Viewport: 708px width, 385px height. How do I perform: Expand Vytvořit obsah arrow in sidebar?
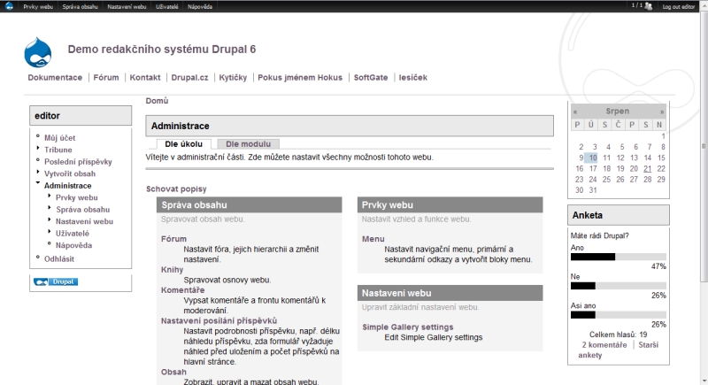tap(38, 172)
